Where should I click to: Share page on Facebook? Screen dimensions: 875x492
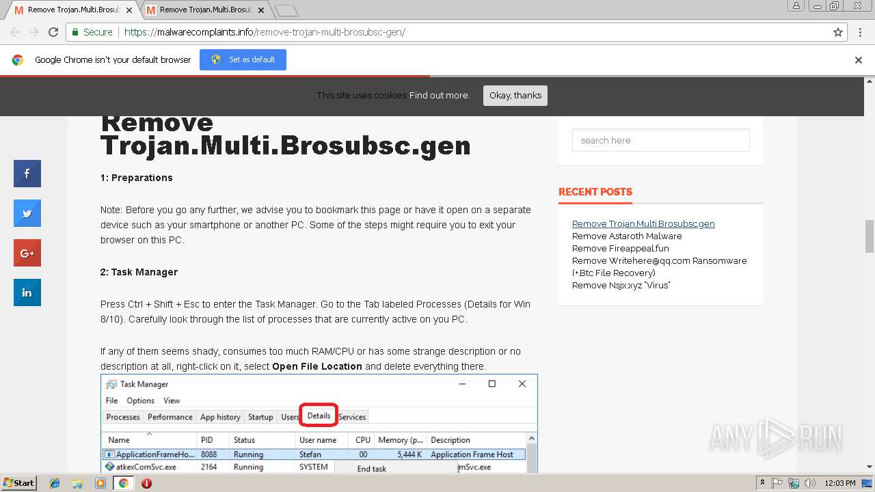click(x=27, y=174)
